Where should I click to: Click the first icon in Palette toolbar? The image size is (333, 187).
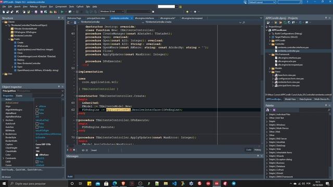coord(267,110)
